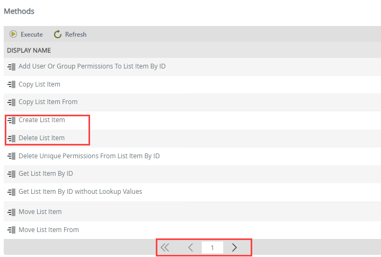This screenshot has width=381, height=257.
Task: Click method icon beside Move List Item From
Action: [x=12, y=230]
